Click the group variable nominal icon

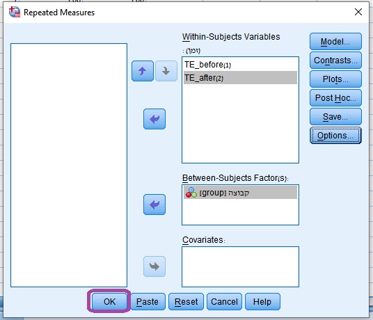[191, 193]
